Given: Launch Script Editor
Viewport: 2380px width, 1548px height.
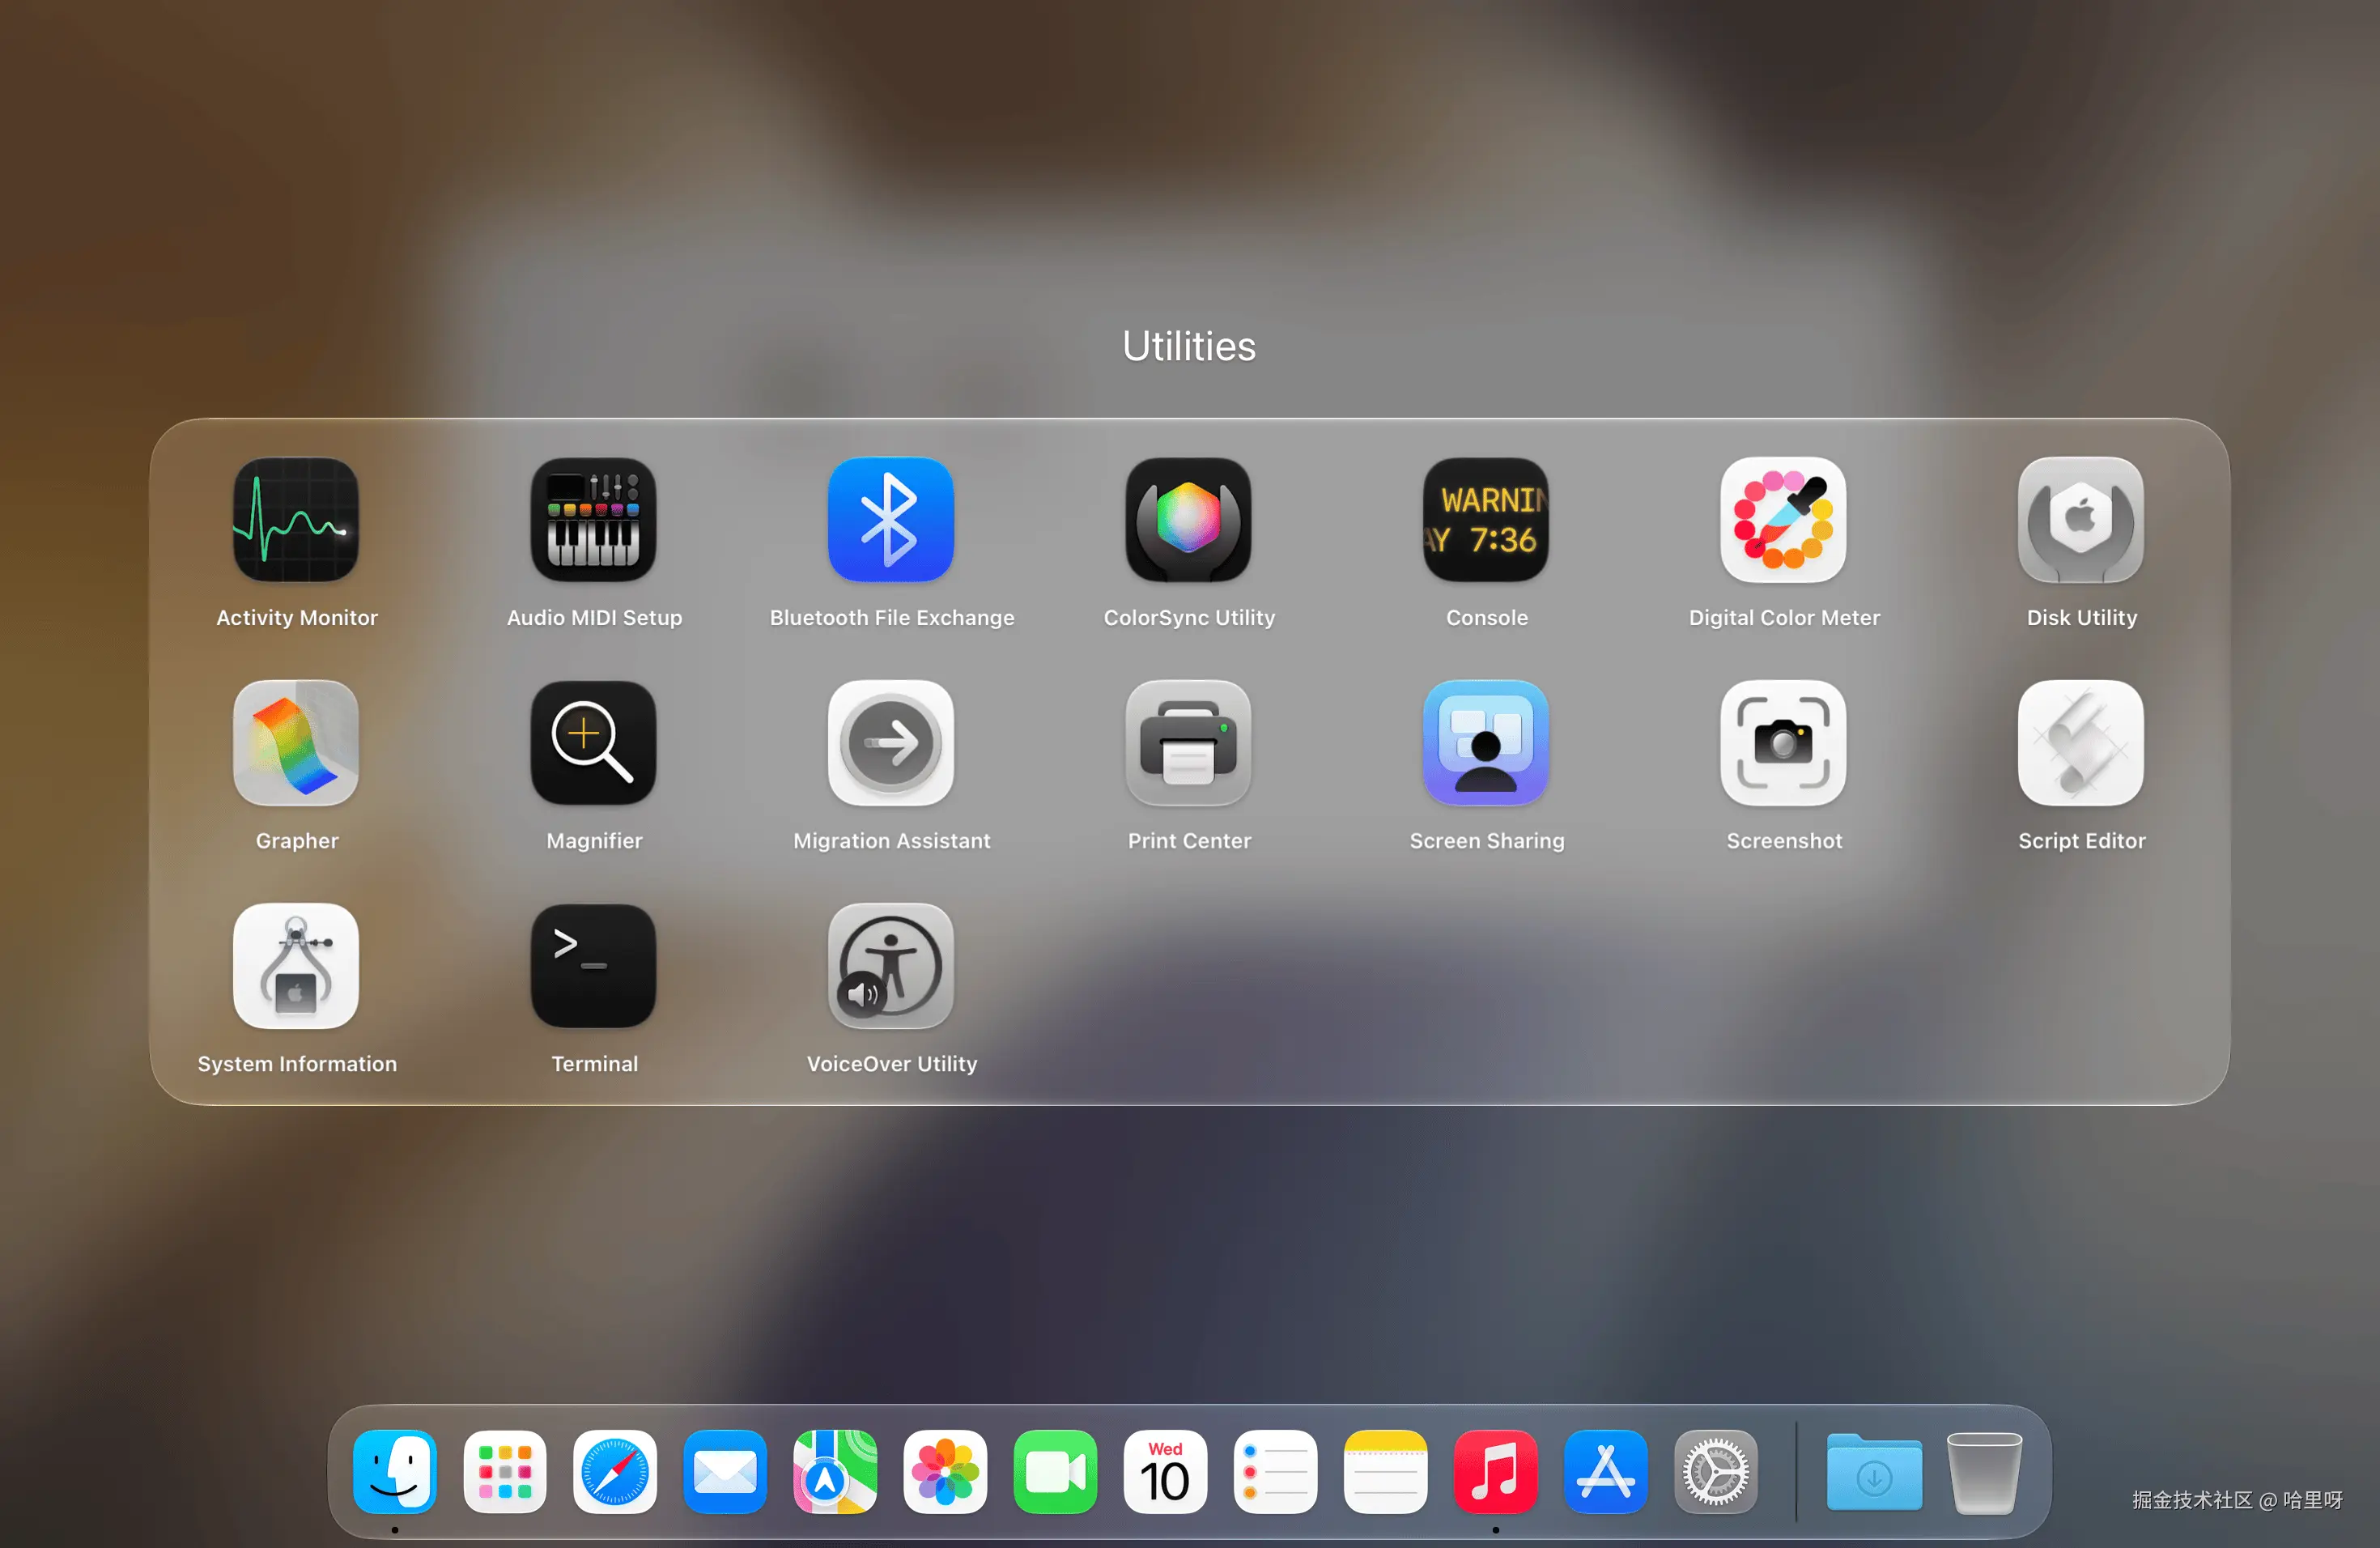Looking at the screenshot, I should (x=2081, y=743).
